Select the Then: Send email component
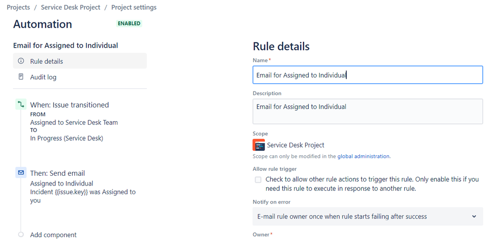The width and height of the screenshot is (487, 239). tap(58, 173)
